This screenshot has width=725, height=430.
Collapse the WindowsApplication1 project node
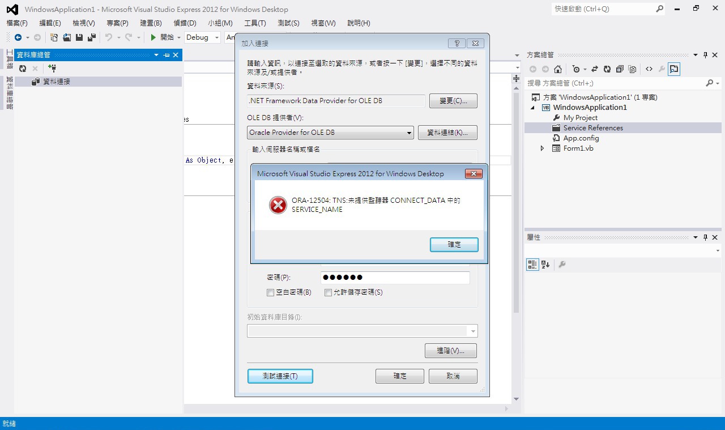[x=533, y=108]
